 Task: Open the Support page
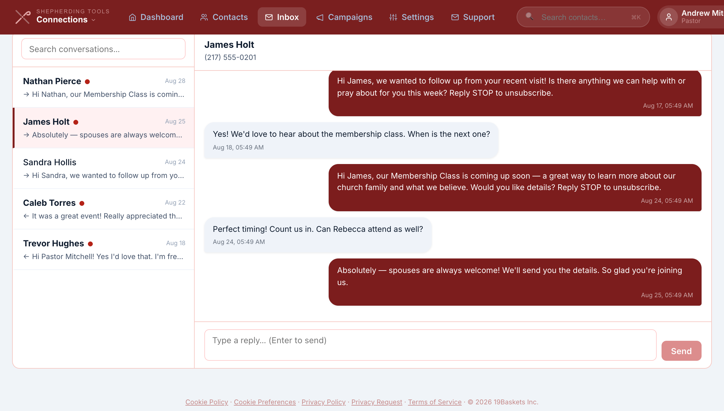coord(473,17)
